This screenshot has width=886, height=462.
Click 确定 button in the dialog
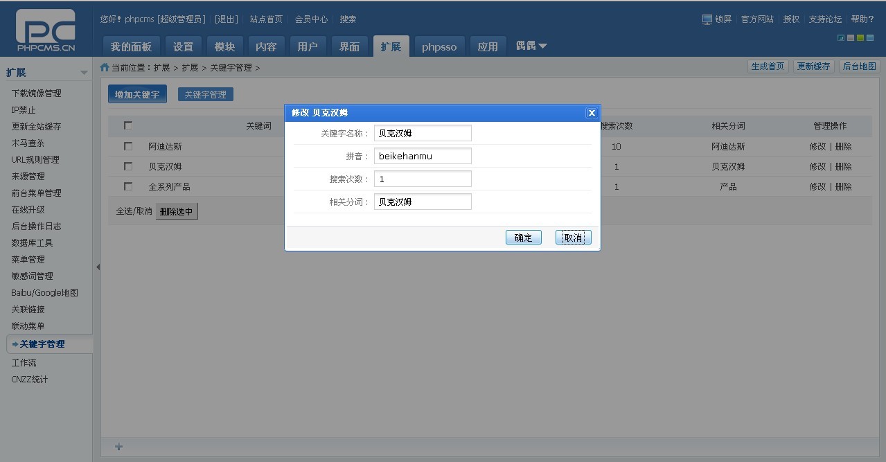point(524,238)
